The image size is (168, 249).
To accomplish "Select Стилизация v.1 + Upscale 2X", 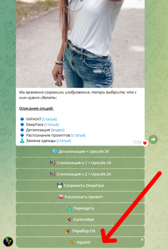I will (x=80, y=163).
